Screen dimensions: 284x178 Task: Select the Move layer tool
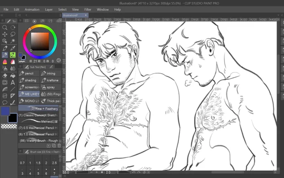[5, 34]
